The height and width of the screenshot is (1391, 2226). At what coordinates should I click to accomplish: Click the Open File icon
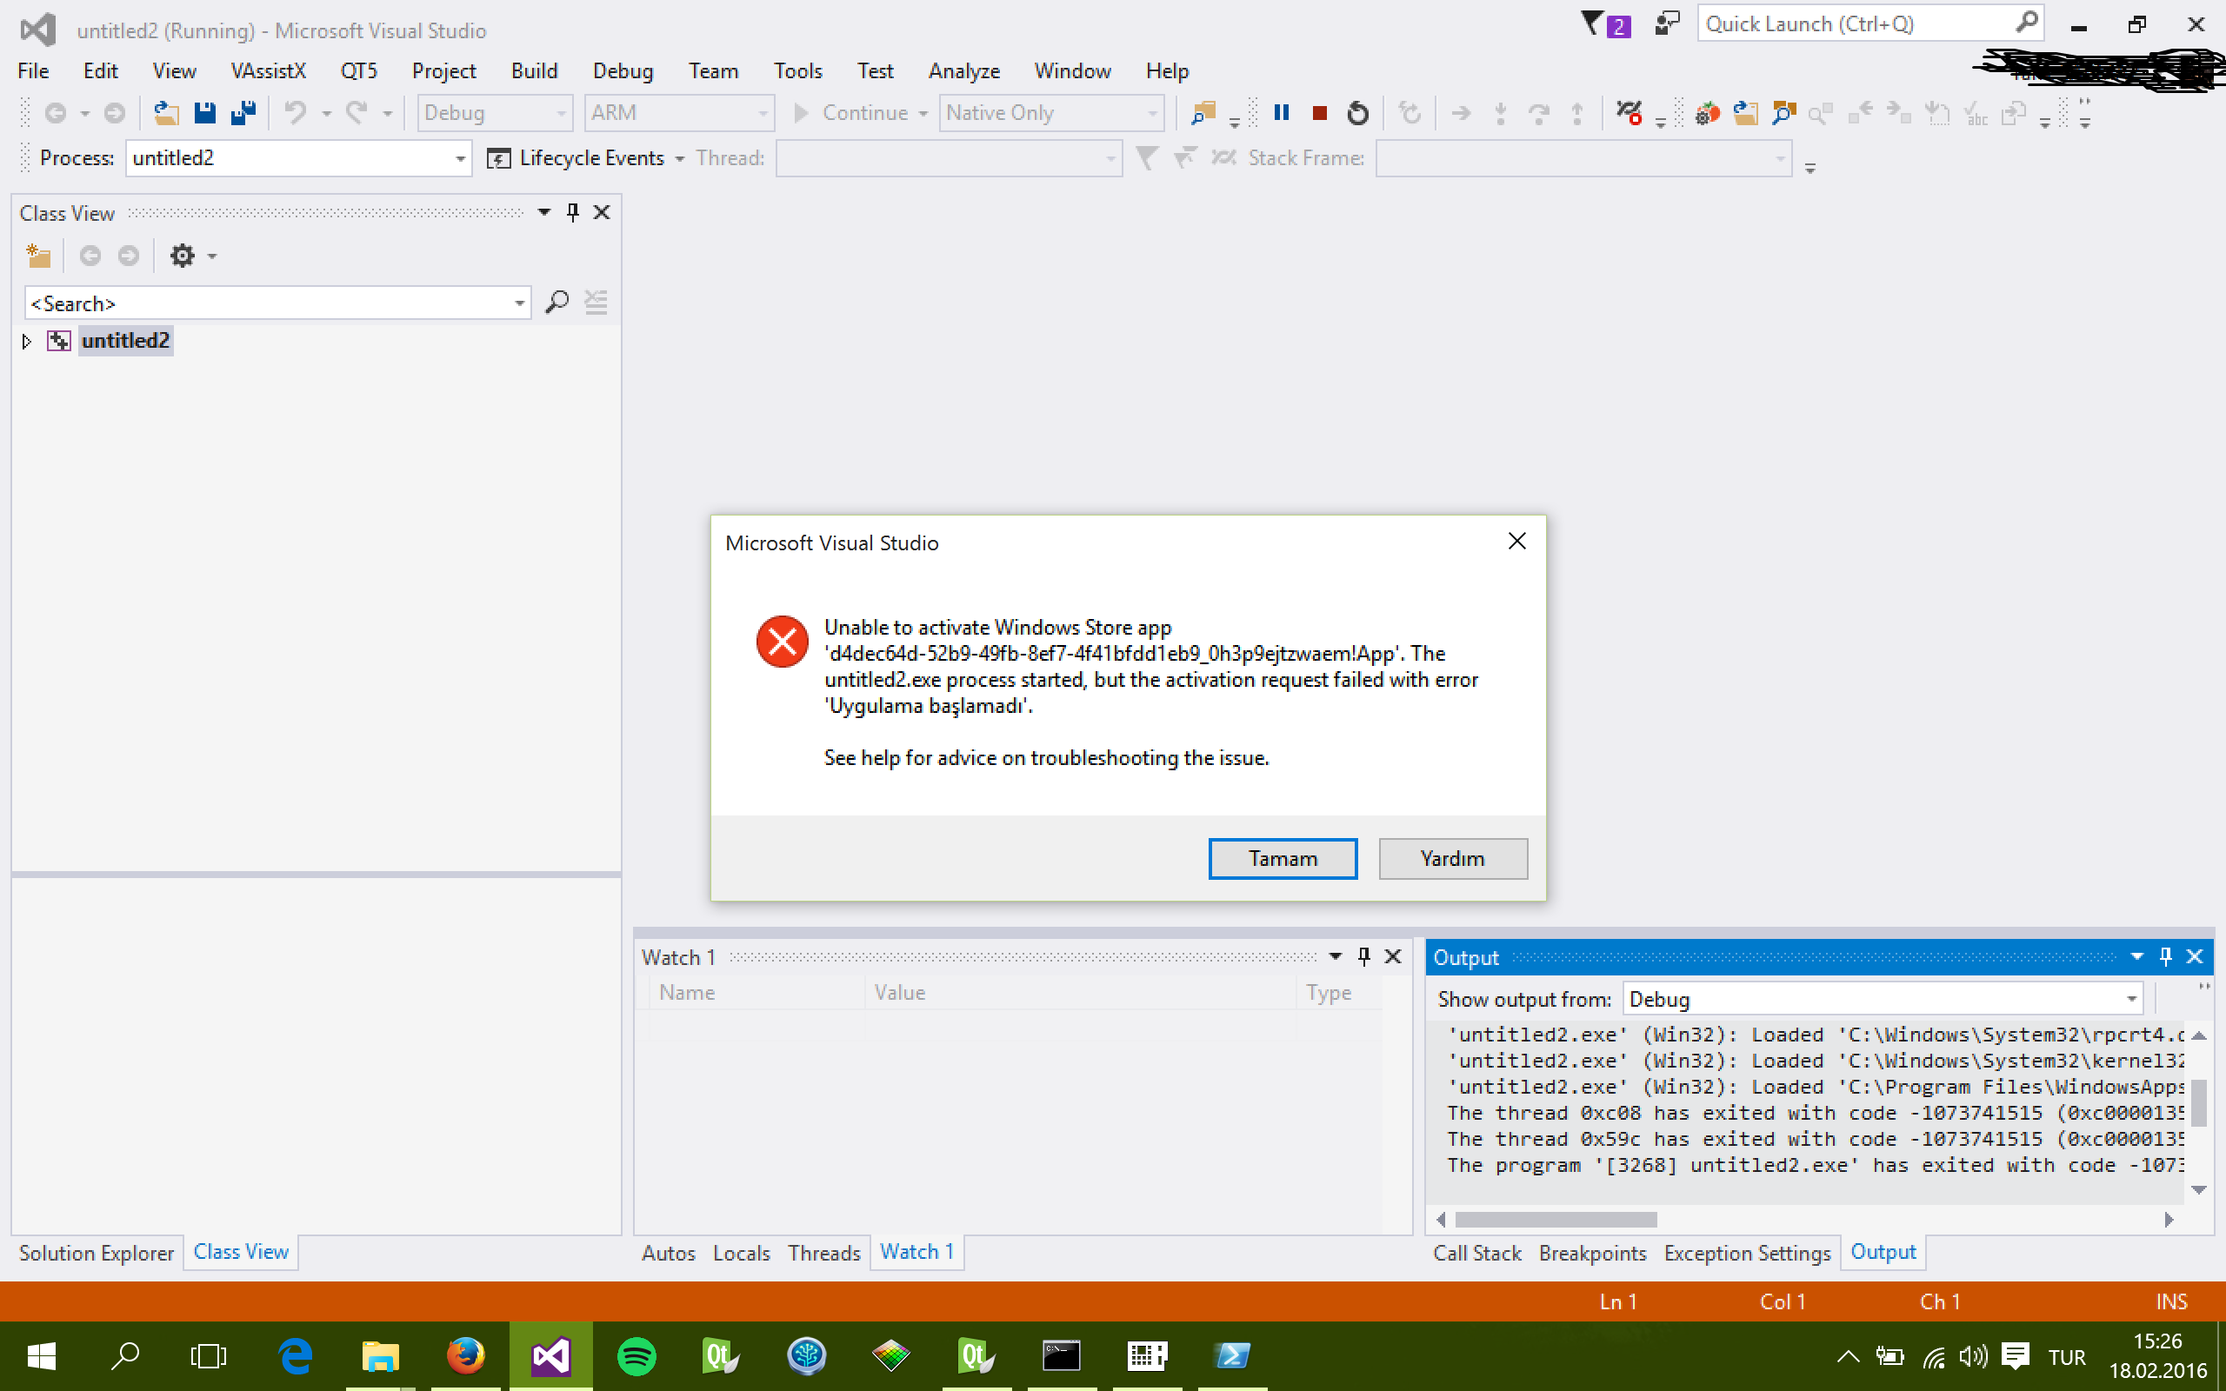click(x=165, y=112)
